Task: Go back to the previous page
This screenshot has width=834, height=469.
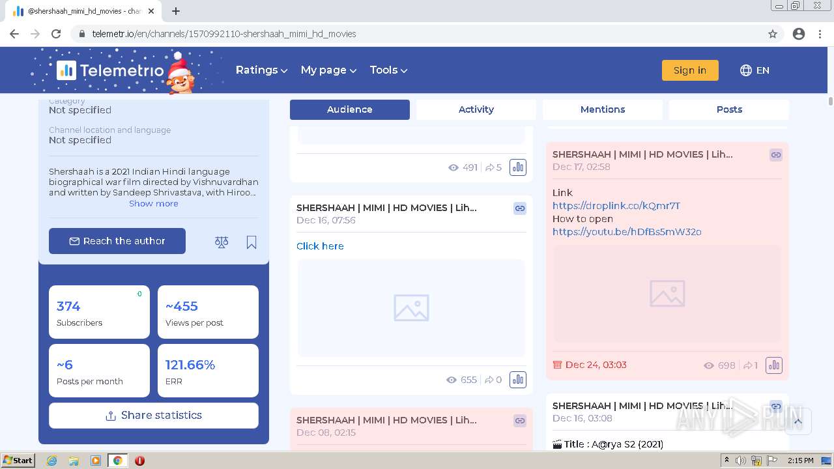Action: [14, 34]
